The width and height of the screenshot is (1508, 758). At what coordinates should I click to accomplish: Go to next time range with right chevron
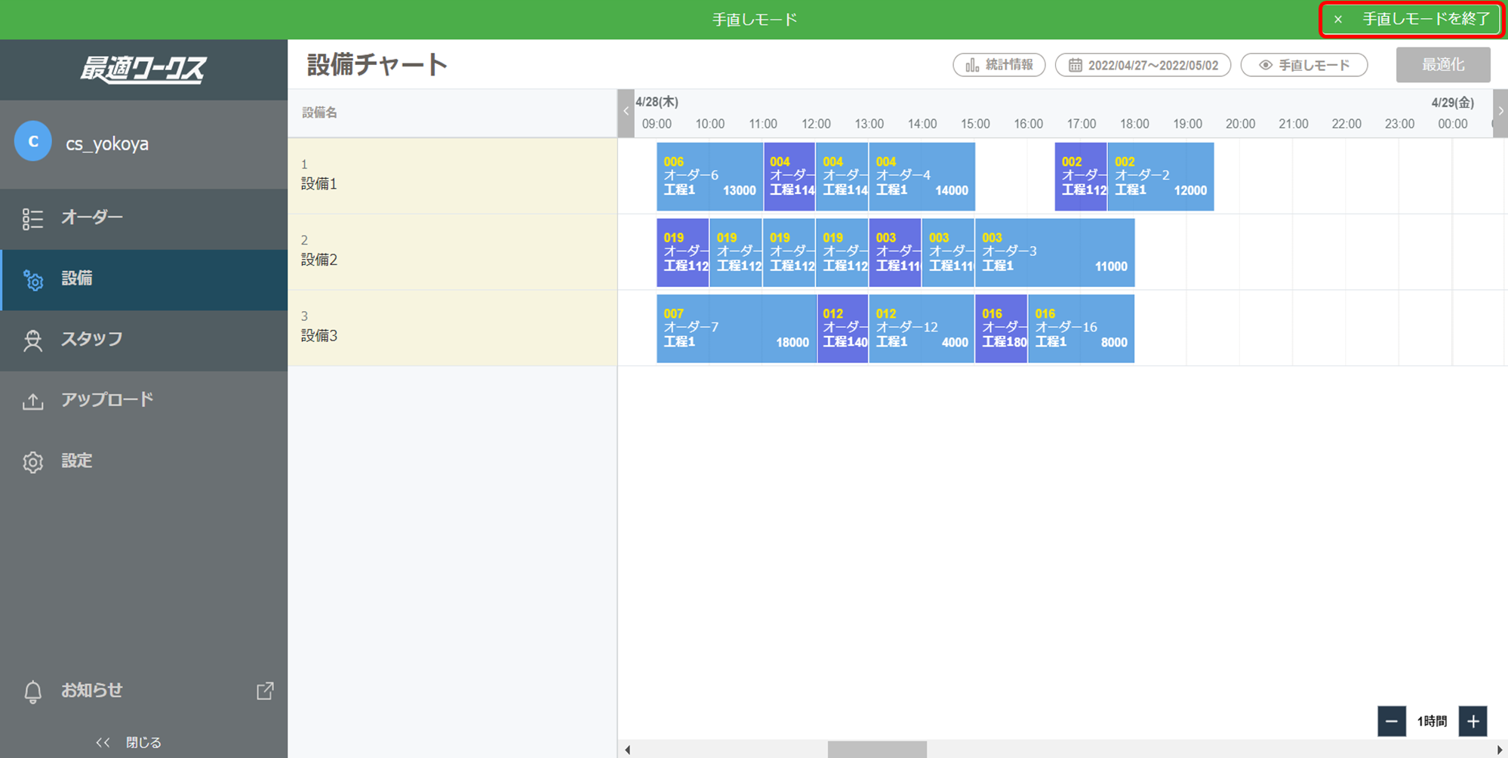(1500, 112)
